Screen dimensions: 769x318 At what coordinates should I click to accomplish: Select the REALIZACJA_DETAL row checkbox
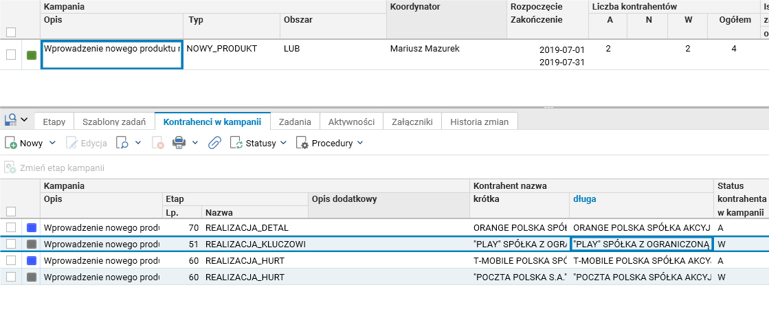pos(11,227)
